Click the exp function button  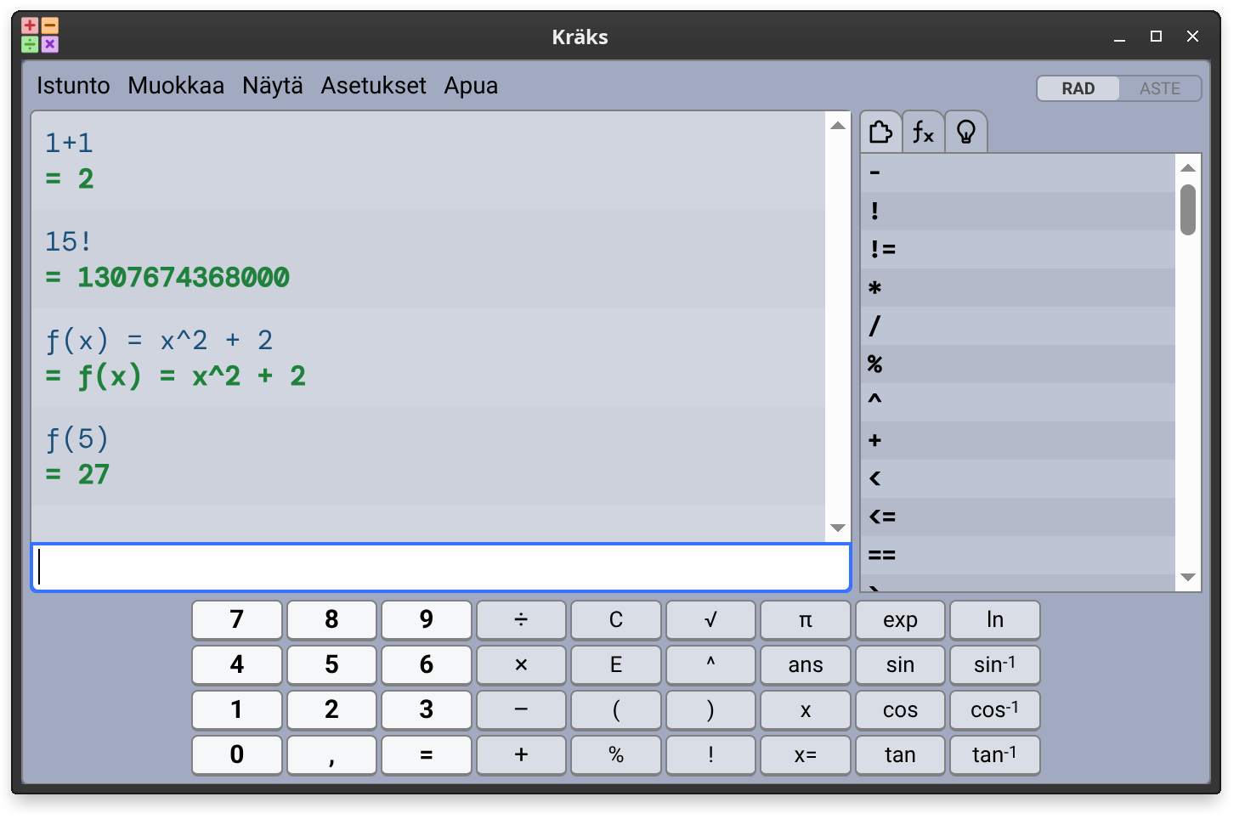(x=900, y=619)
